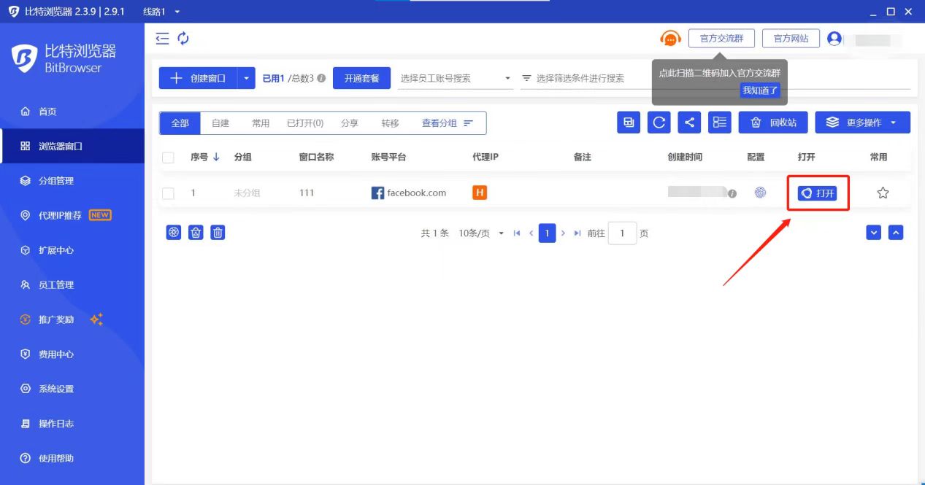Switch to the 常用 tab
The image size is (925, 485).
(261, 123)
